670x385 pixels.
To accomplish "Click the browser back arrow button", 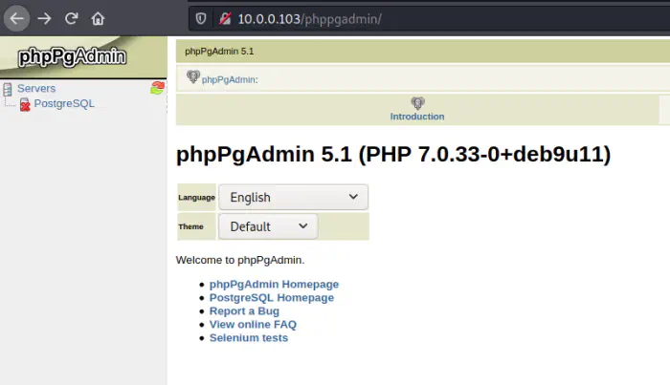I will tap(17, 18).
